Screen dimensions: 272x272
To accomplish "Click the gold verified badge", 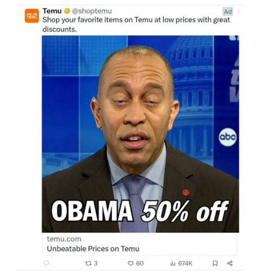I will 67,11.
